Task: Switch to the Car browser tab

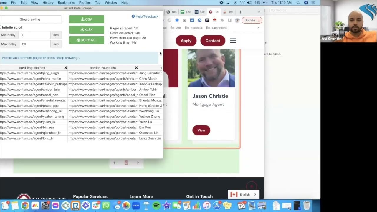Action: pos(200,12)
